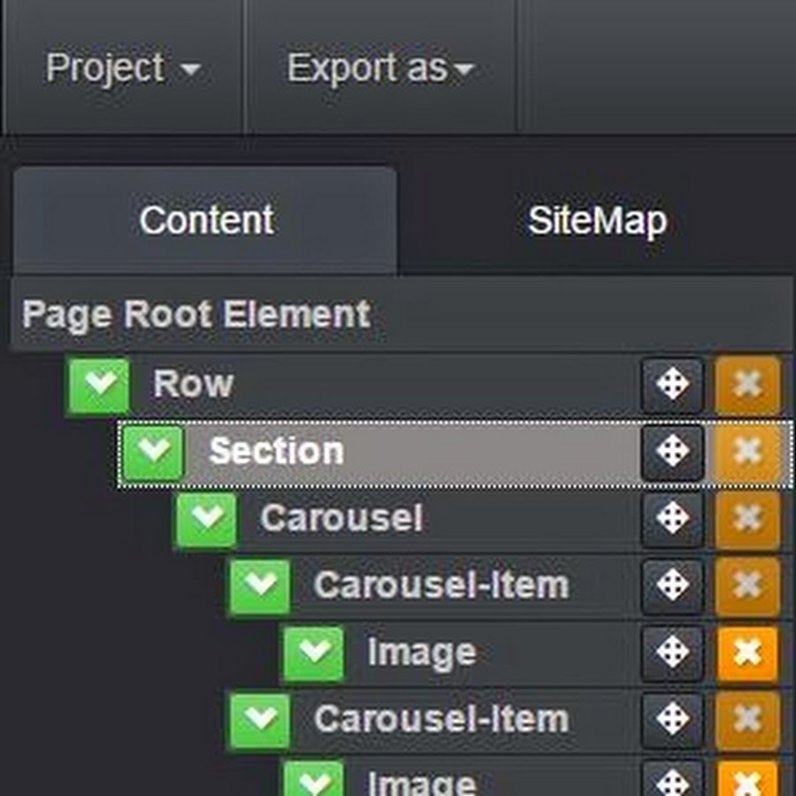Toggle the second Carousel-Item green chevron
Screen dimensions: 796x796
click(260, 720)
